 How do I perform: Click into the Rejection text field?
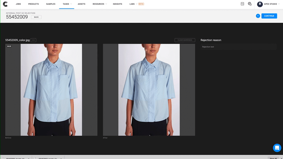coord(238,47)
